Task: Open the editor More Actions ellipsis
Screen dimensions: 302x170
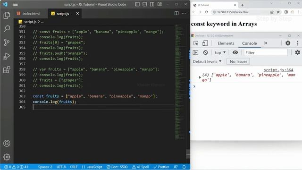Action: pos(184,13)
